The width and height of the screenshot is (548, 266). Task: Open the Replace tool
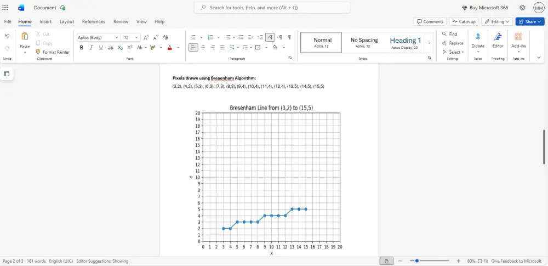(453, 43)
